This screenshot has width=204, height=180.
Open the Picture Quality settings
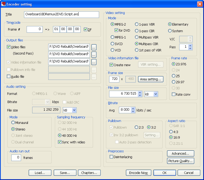[x=181, y=161]
